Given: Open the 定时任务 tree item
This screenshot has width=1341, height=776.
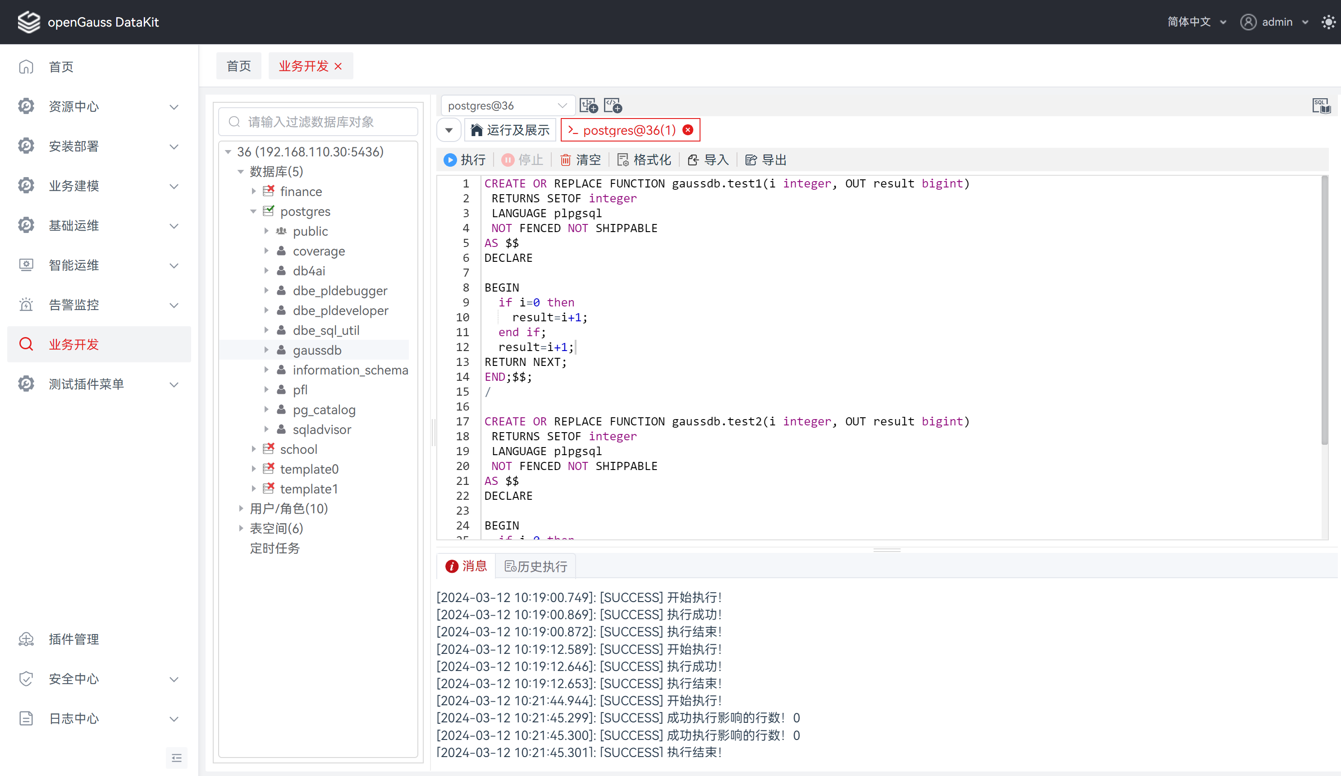Looking at the screenshot, I should point(275,548).
